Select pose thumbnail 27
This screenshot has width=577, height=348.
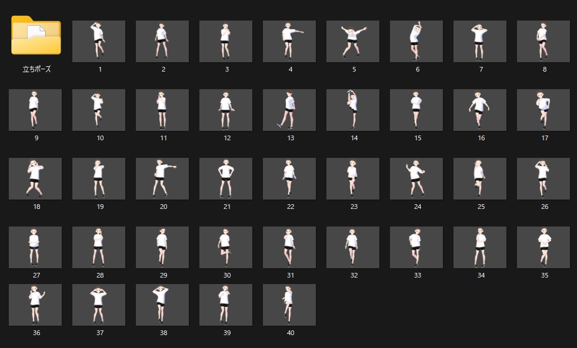(35, 247)
